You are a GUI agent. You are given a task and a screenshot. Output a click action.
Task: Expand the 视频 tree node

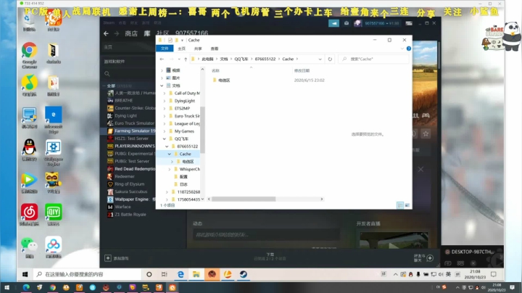162,70
